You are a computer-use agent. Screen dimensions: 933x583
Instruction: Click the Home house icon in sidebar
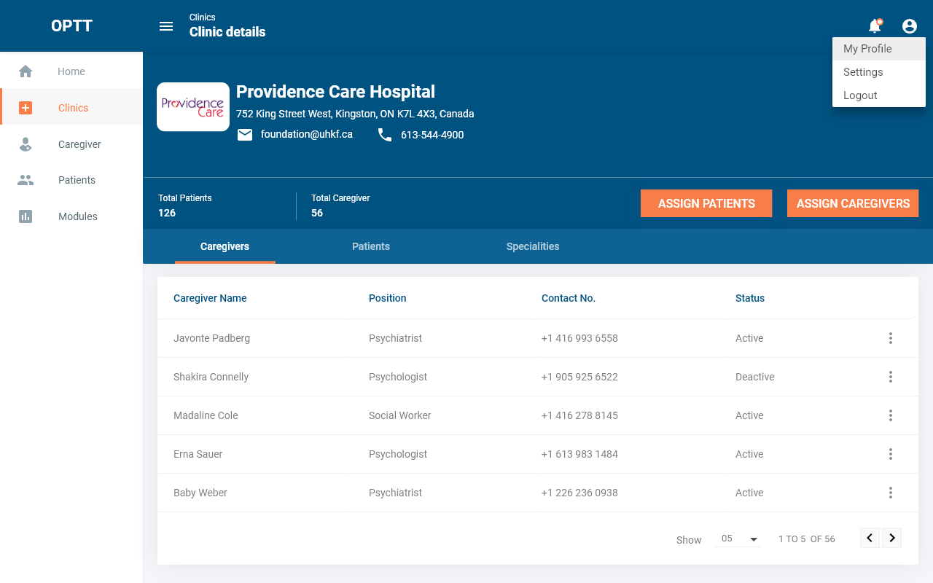click(26, 71)
